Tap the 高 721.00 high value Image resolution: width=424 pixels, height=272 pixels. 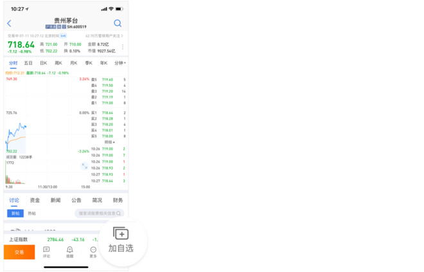click(49, 44)
